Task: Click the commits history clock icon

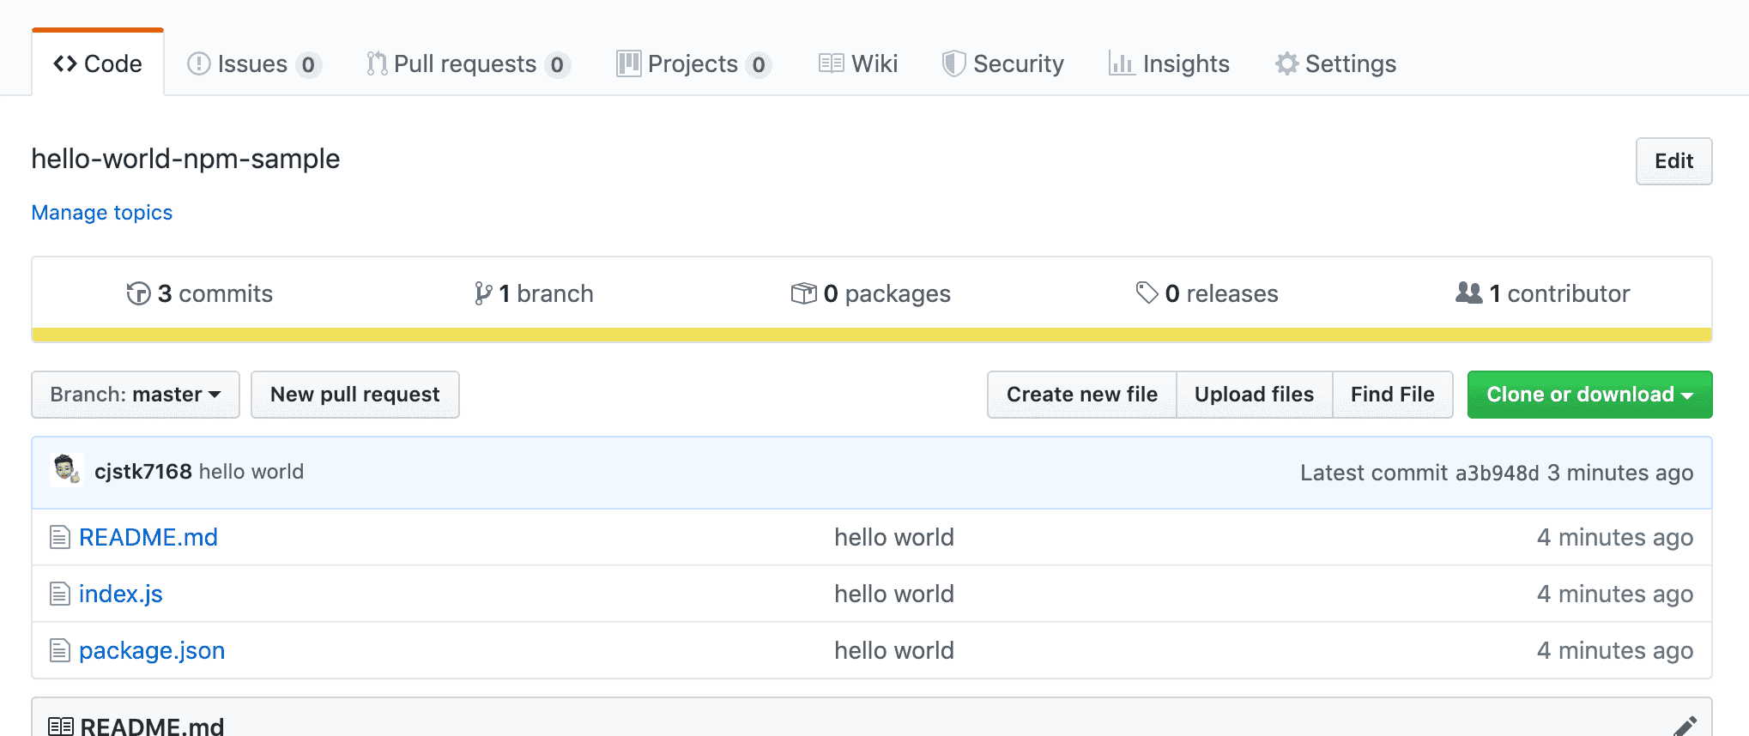Action: (138, 293)
